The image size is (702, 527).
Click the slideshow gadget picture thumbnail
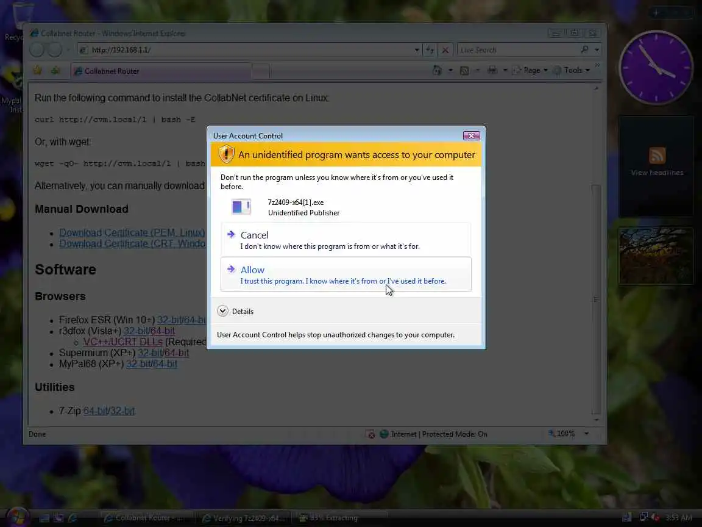(x=656, y=256)
